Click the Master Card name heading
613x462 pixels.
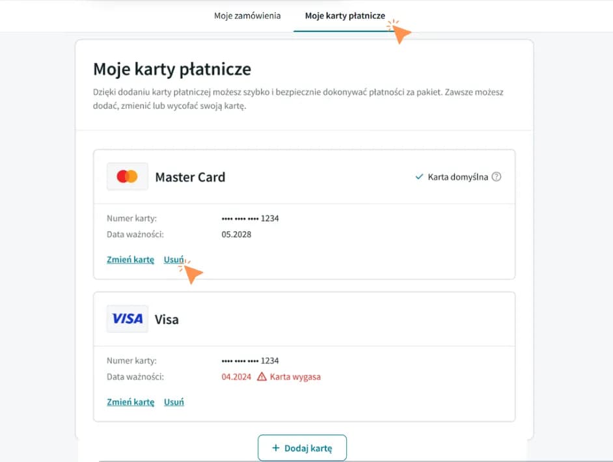click(x=190, y=177)
